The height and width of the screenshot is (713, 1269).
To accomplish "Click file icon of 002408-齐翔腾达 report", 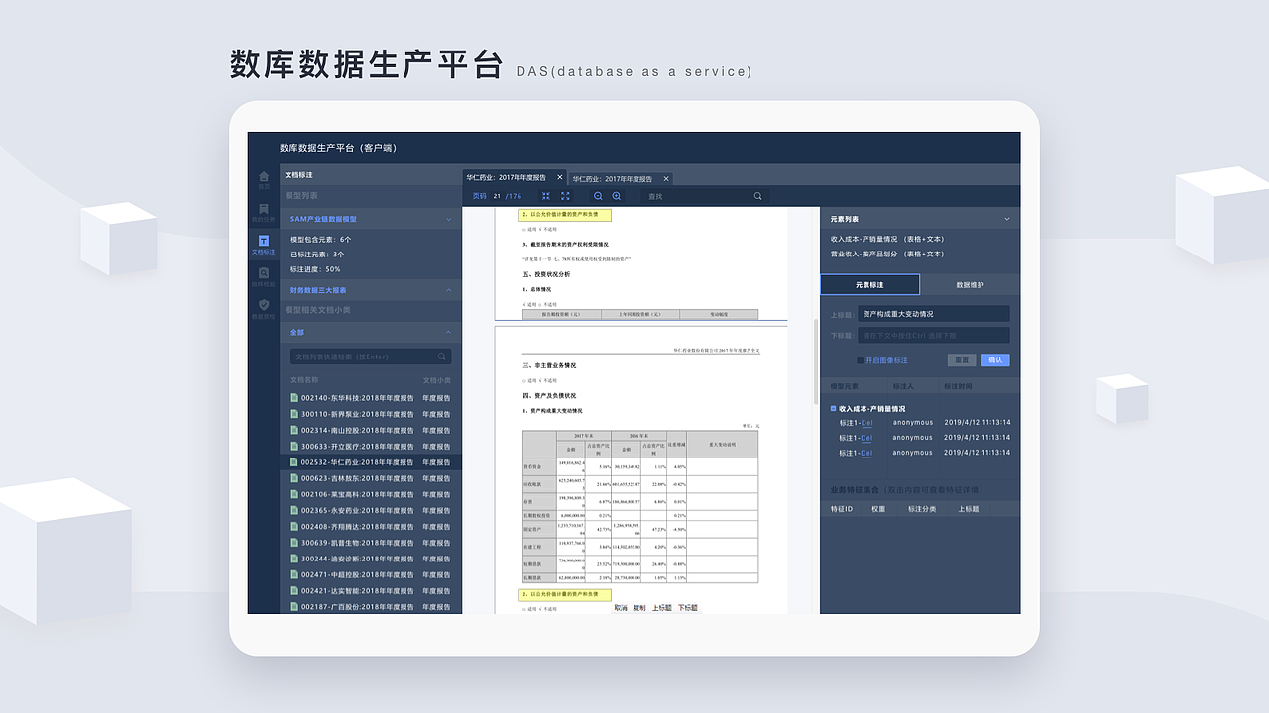I will click(294, 527).
